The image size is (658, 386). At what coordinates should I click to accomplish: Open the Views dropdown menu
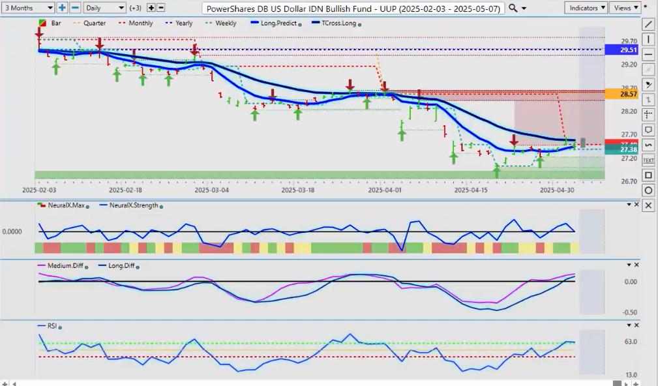625,8
